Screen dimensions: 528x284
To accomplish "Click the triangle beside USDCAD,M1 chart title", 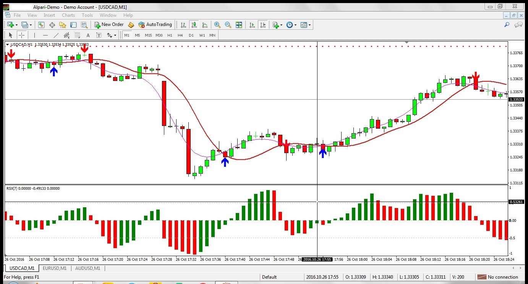I will click(x=7, y=45).
